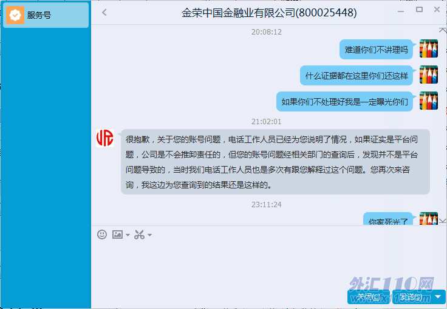
Task: Click the 发送(S) button
Action: pos(411,297)
